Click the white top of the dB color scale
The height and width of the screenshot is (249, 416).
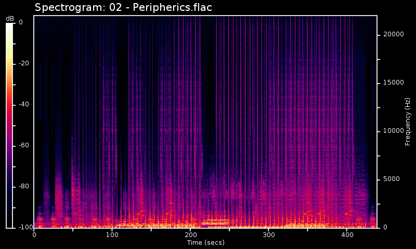click(x=10, y=26)
